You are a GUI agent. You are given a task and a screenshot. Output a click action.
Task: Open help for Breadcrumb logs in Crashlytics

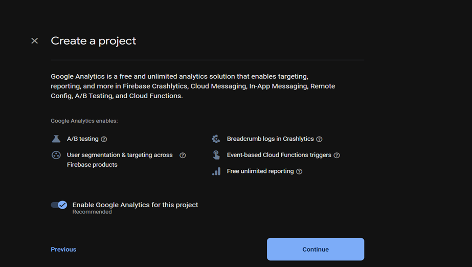coord(320,139)
